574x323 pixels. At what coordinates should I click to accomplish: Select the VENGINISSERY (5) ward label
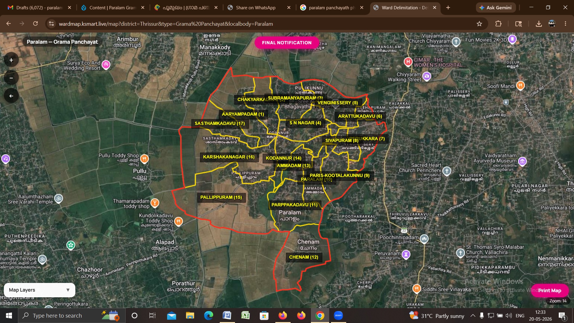pyautogui.click(x=338, y=103)
